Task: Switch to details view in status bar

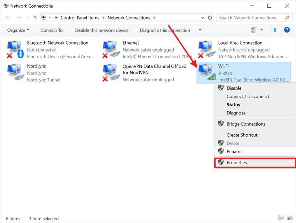Action: 282,218
